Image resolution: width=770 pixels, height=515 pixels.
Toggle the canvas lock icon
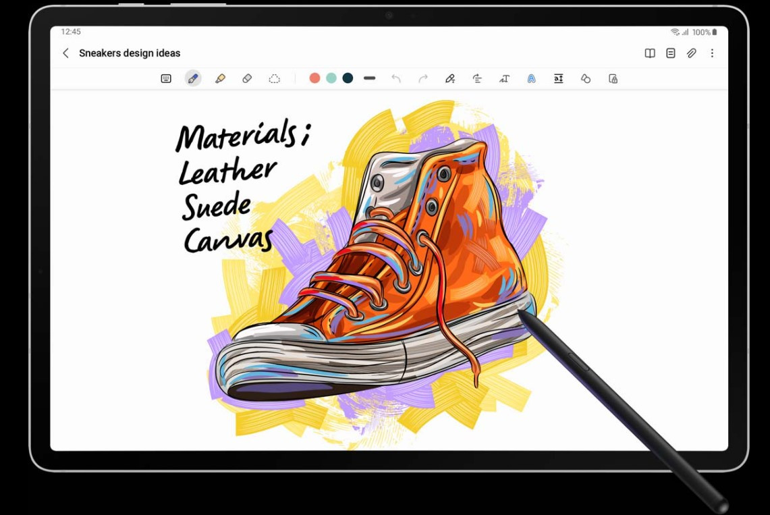tap(613, 79)
